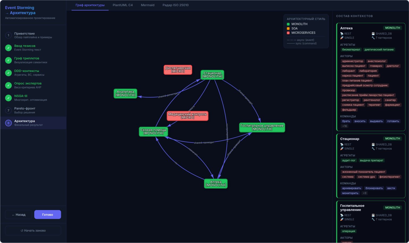
Task: Click the REST icon in Аптека card
Action: click(x=342, y=34)
